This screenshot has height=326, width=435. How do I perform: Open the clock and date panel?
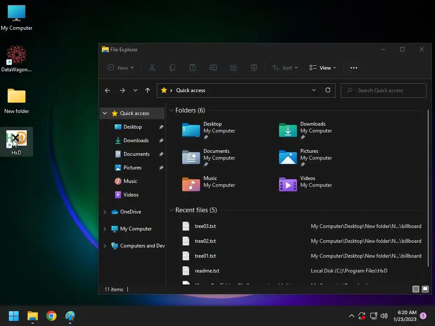pyautogui.click(x=405, y=316)
